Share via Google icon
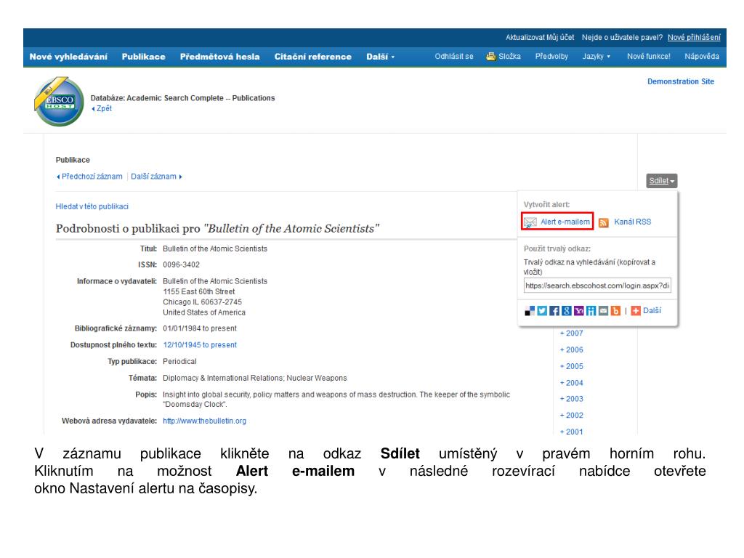The width and height of the screenshot is (744, 558). click(x=567, y=311)
